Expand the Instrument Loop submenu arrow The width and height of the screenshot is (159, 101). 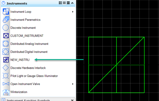click(x=73, y=12)
